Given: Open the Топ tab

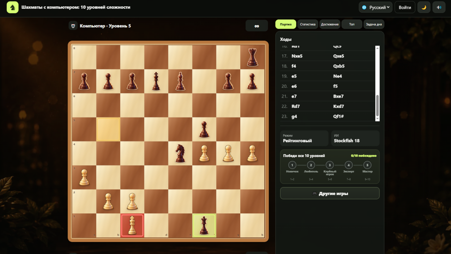Looking at the screenshot, I should (x=352, y=24).
